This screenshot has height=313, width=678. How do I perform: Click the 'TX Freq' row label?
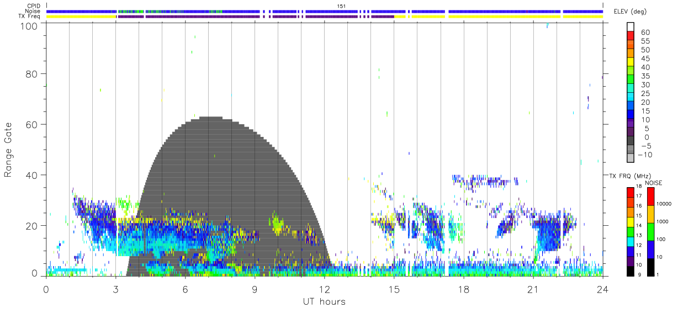click(x=30, y=17)
